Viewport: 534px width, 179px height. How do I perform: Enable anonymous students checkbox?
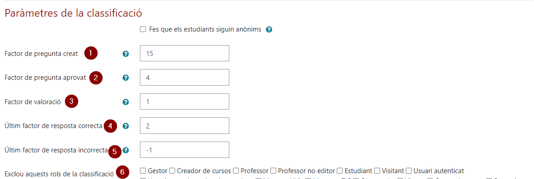click(143, 29)
